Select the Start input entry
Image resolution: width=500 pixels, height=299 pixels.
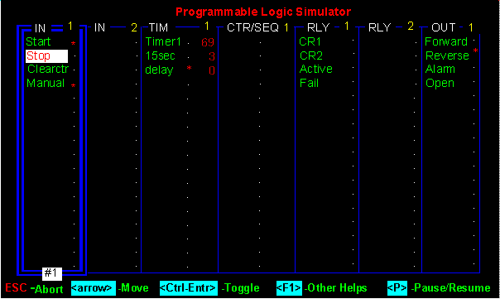[38, 41]
